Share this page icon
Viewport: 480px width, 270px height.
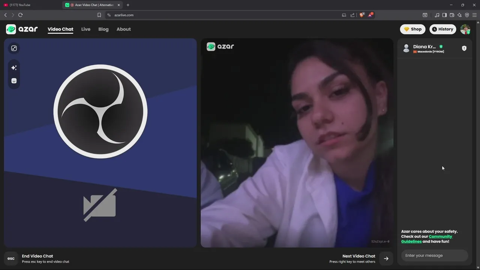pyautogui.click(x=352, y=15)
